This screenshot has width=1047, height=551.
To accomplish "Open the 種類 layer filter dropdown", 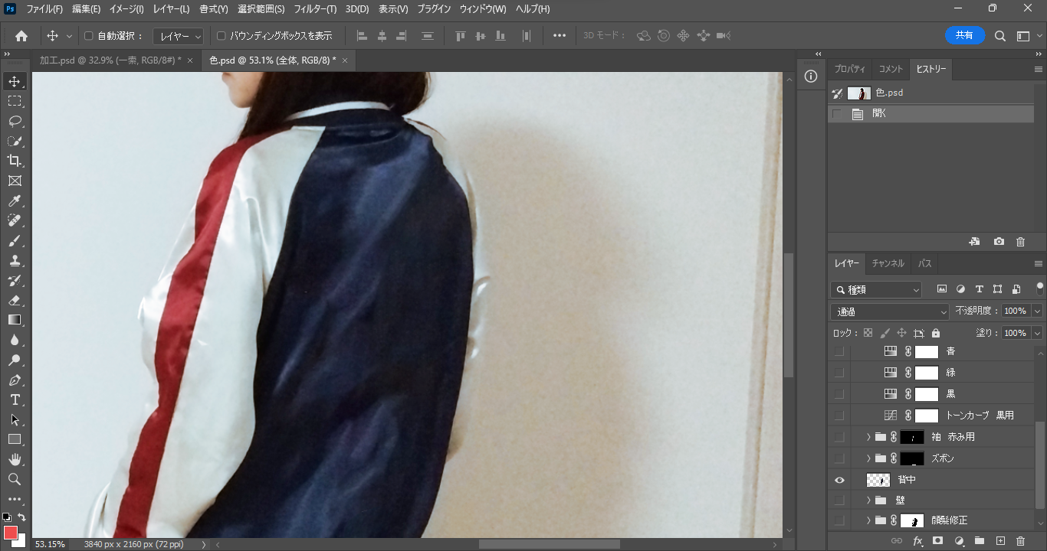I will pos(878,290).
